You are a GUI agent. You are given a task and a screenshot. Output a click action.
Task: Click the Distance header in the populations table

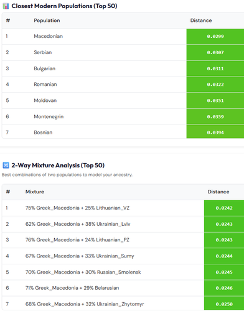tap(201, 21)
